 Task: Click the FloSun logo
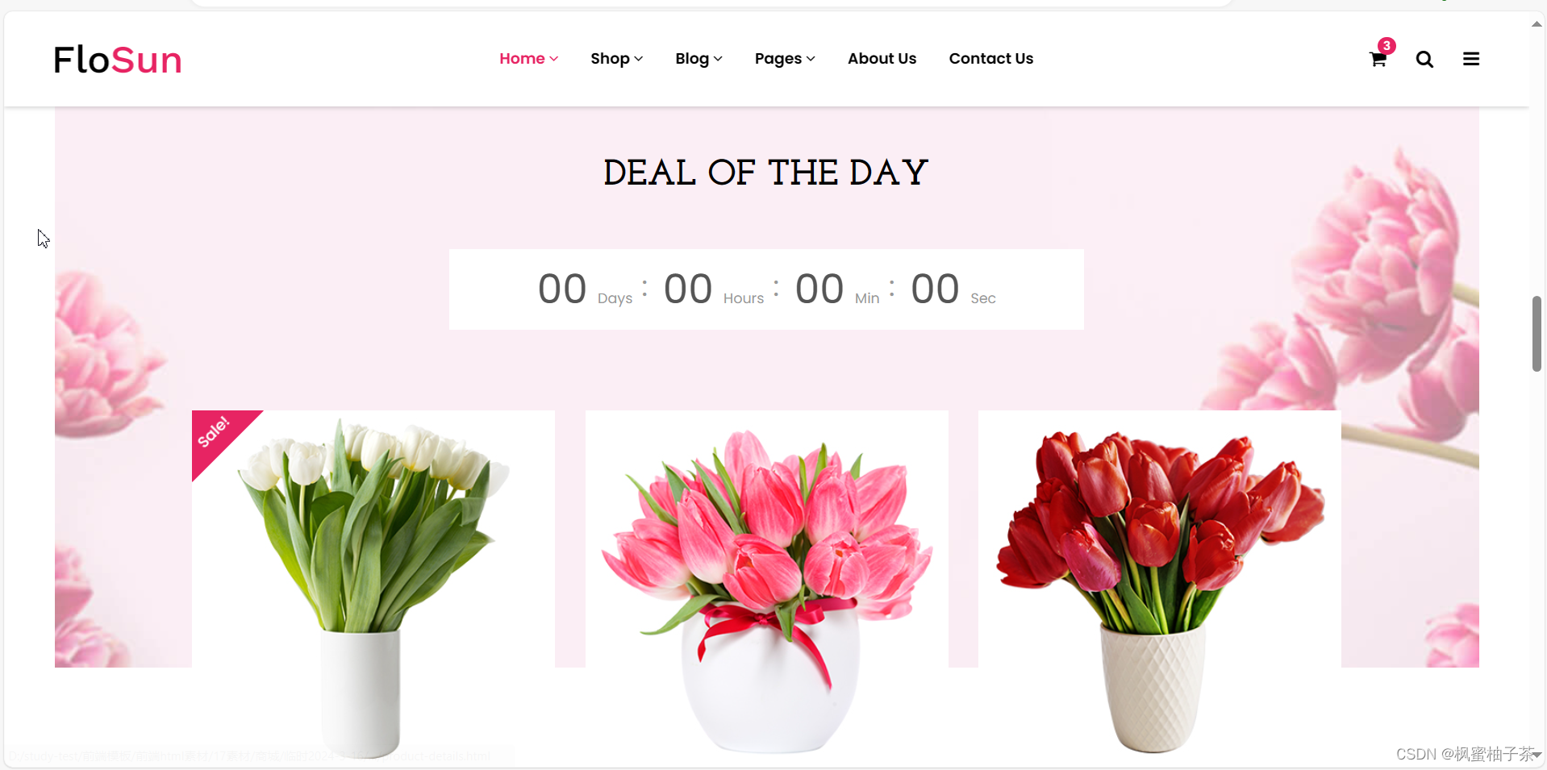point(118,60)
